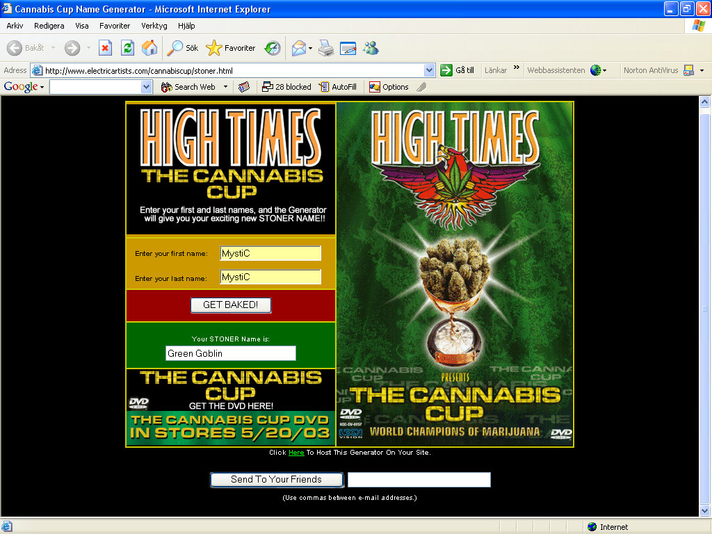Print the page with printer icon

(326, 48)
